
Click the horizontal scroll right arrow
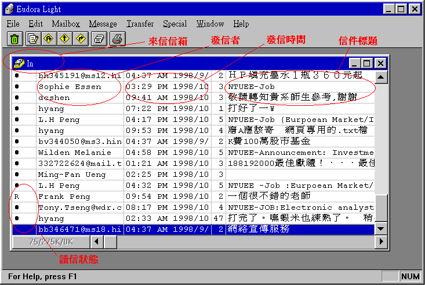(381, 241)
